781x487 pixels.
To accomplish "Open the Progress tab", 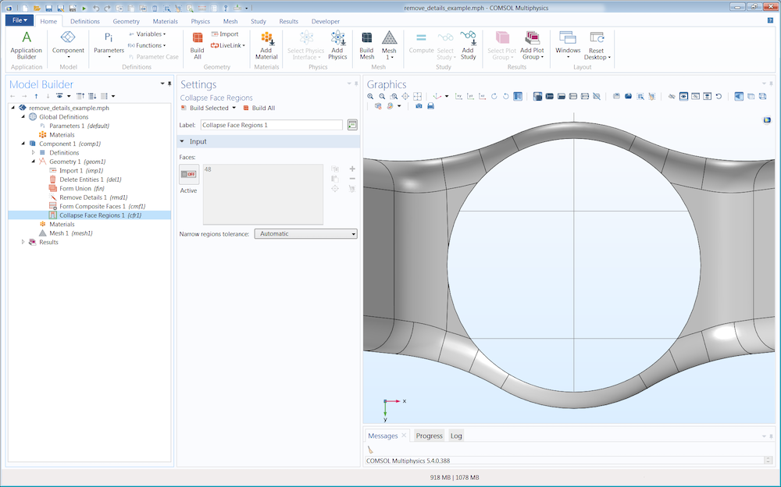I will [429, 435].
